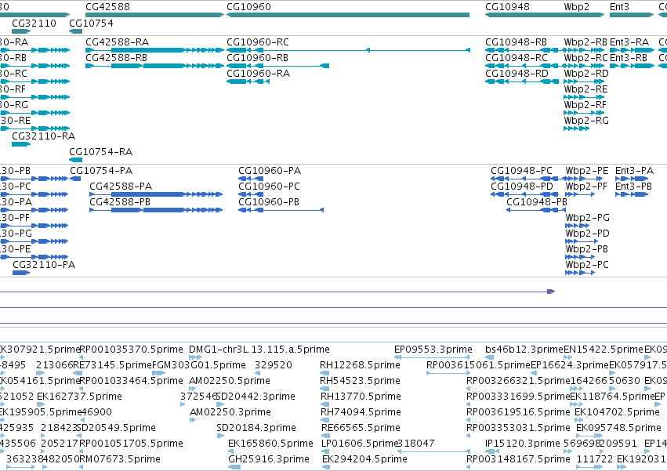This screenshot has height=471, width=667.
Task: Select EST RE66565.5prime
Action: pos(361,428)
